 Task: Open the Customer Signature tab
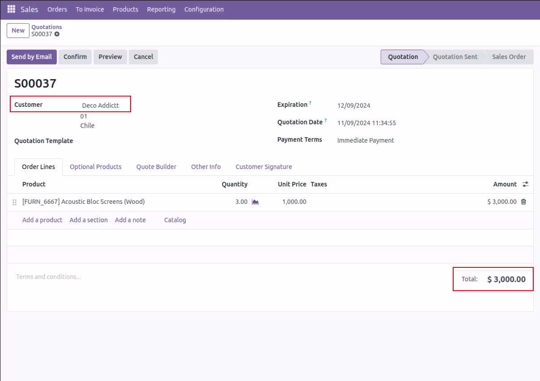(264, 167)
